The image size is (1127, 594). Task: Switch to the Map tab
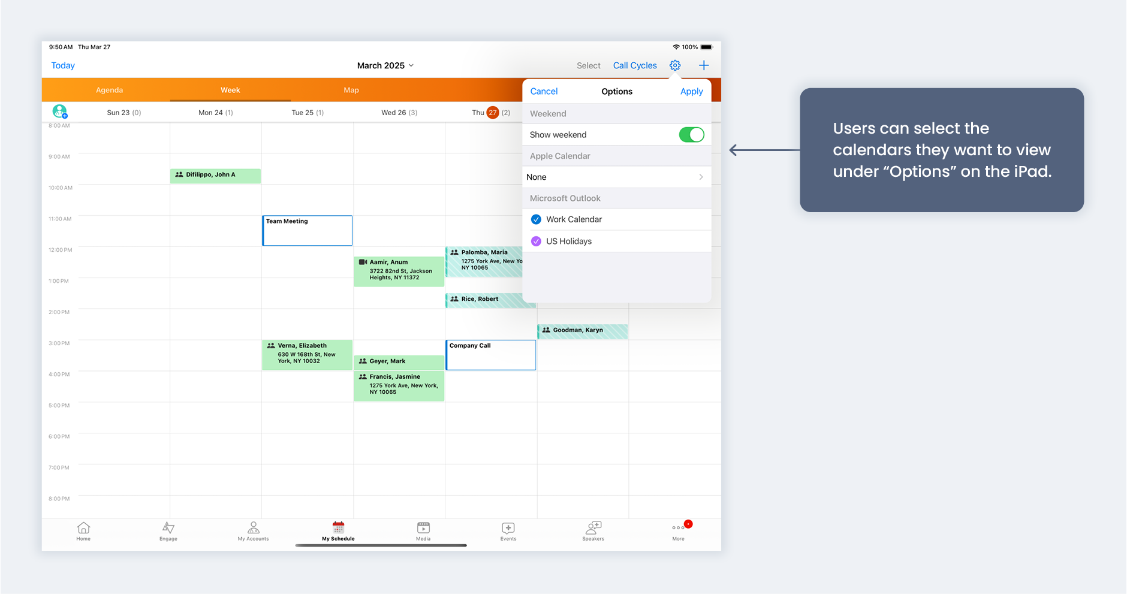point(351,90)
